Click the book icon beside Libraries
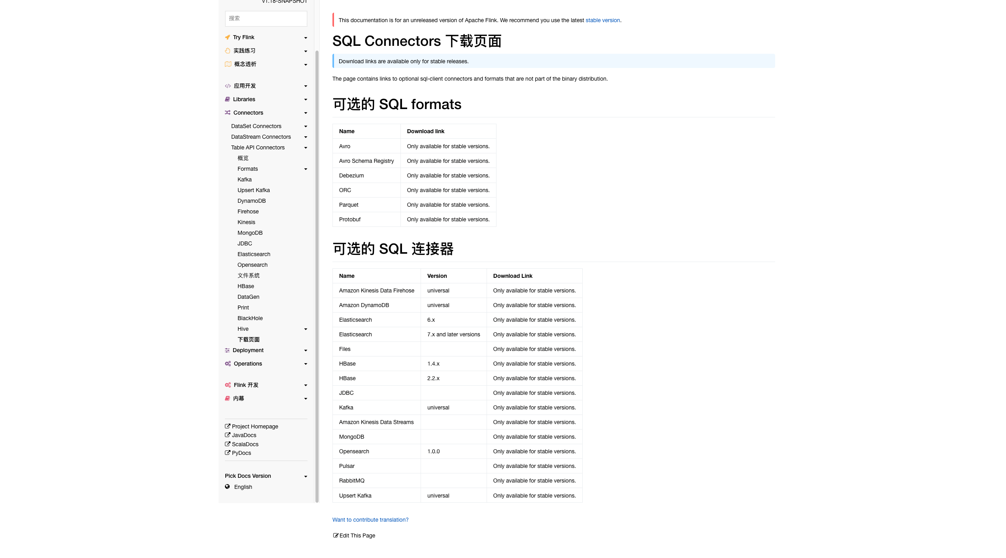Screen dimensions: 1006x558 (228, 99)
